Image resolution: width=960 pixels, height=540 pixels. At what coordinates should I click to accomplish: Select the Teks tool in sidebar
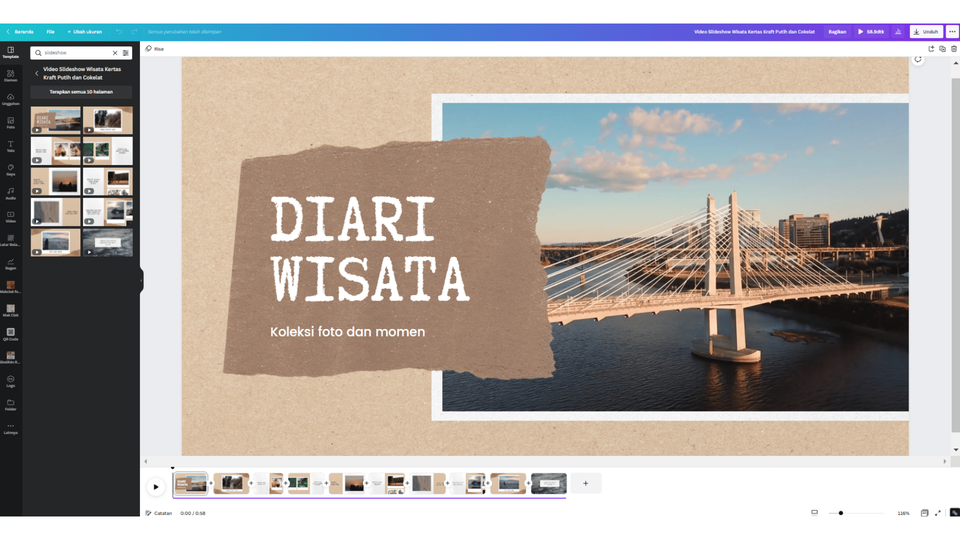pos(10,146)
